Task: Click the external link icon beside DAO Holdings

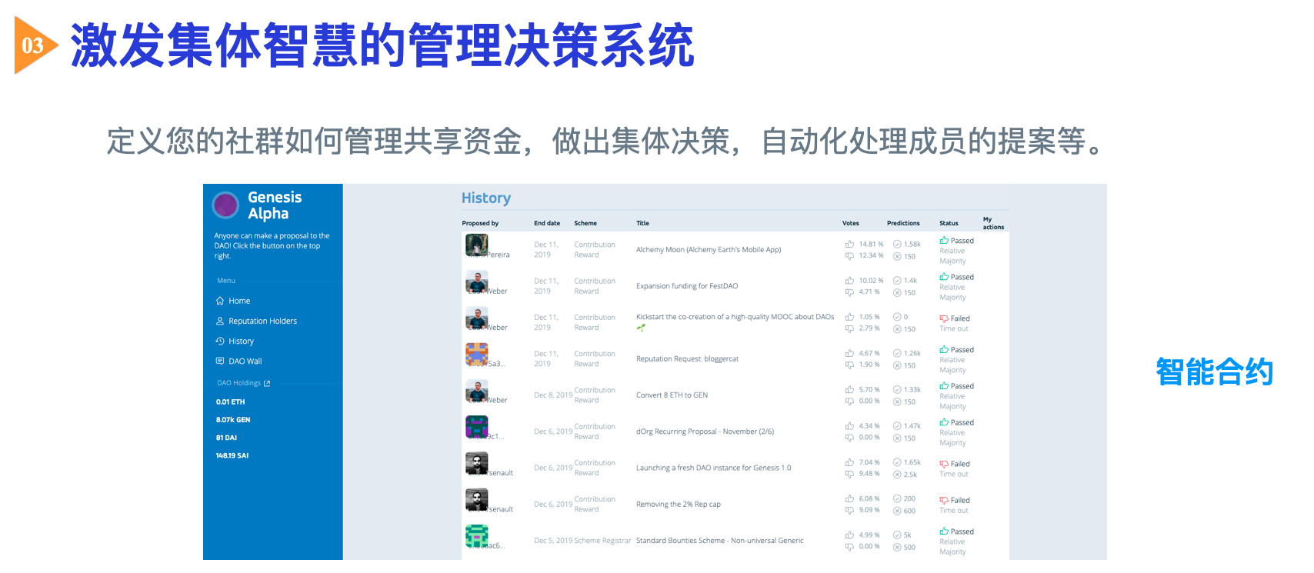Action: [267, 383]
